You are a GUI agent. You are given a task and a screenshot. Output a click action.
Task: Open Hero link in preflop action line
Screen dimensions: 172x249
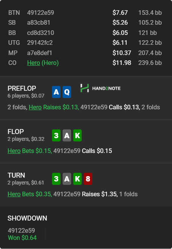[x=35, y=107]
